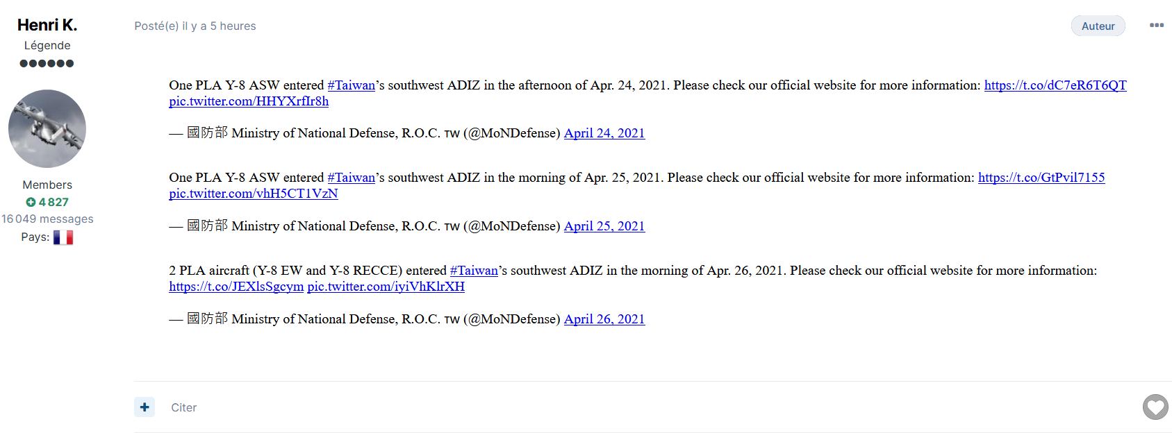1172x433 pixels.
Task: Open the post options ellipsis menu
Action: 1156,26
